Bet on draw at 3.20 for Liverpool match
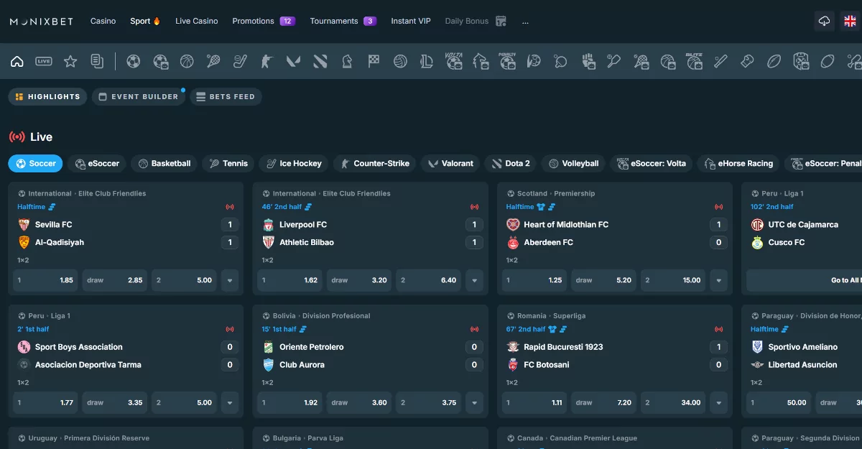Screen dimensions: 862x449 pyautogui.click(x=358, y=280)
